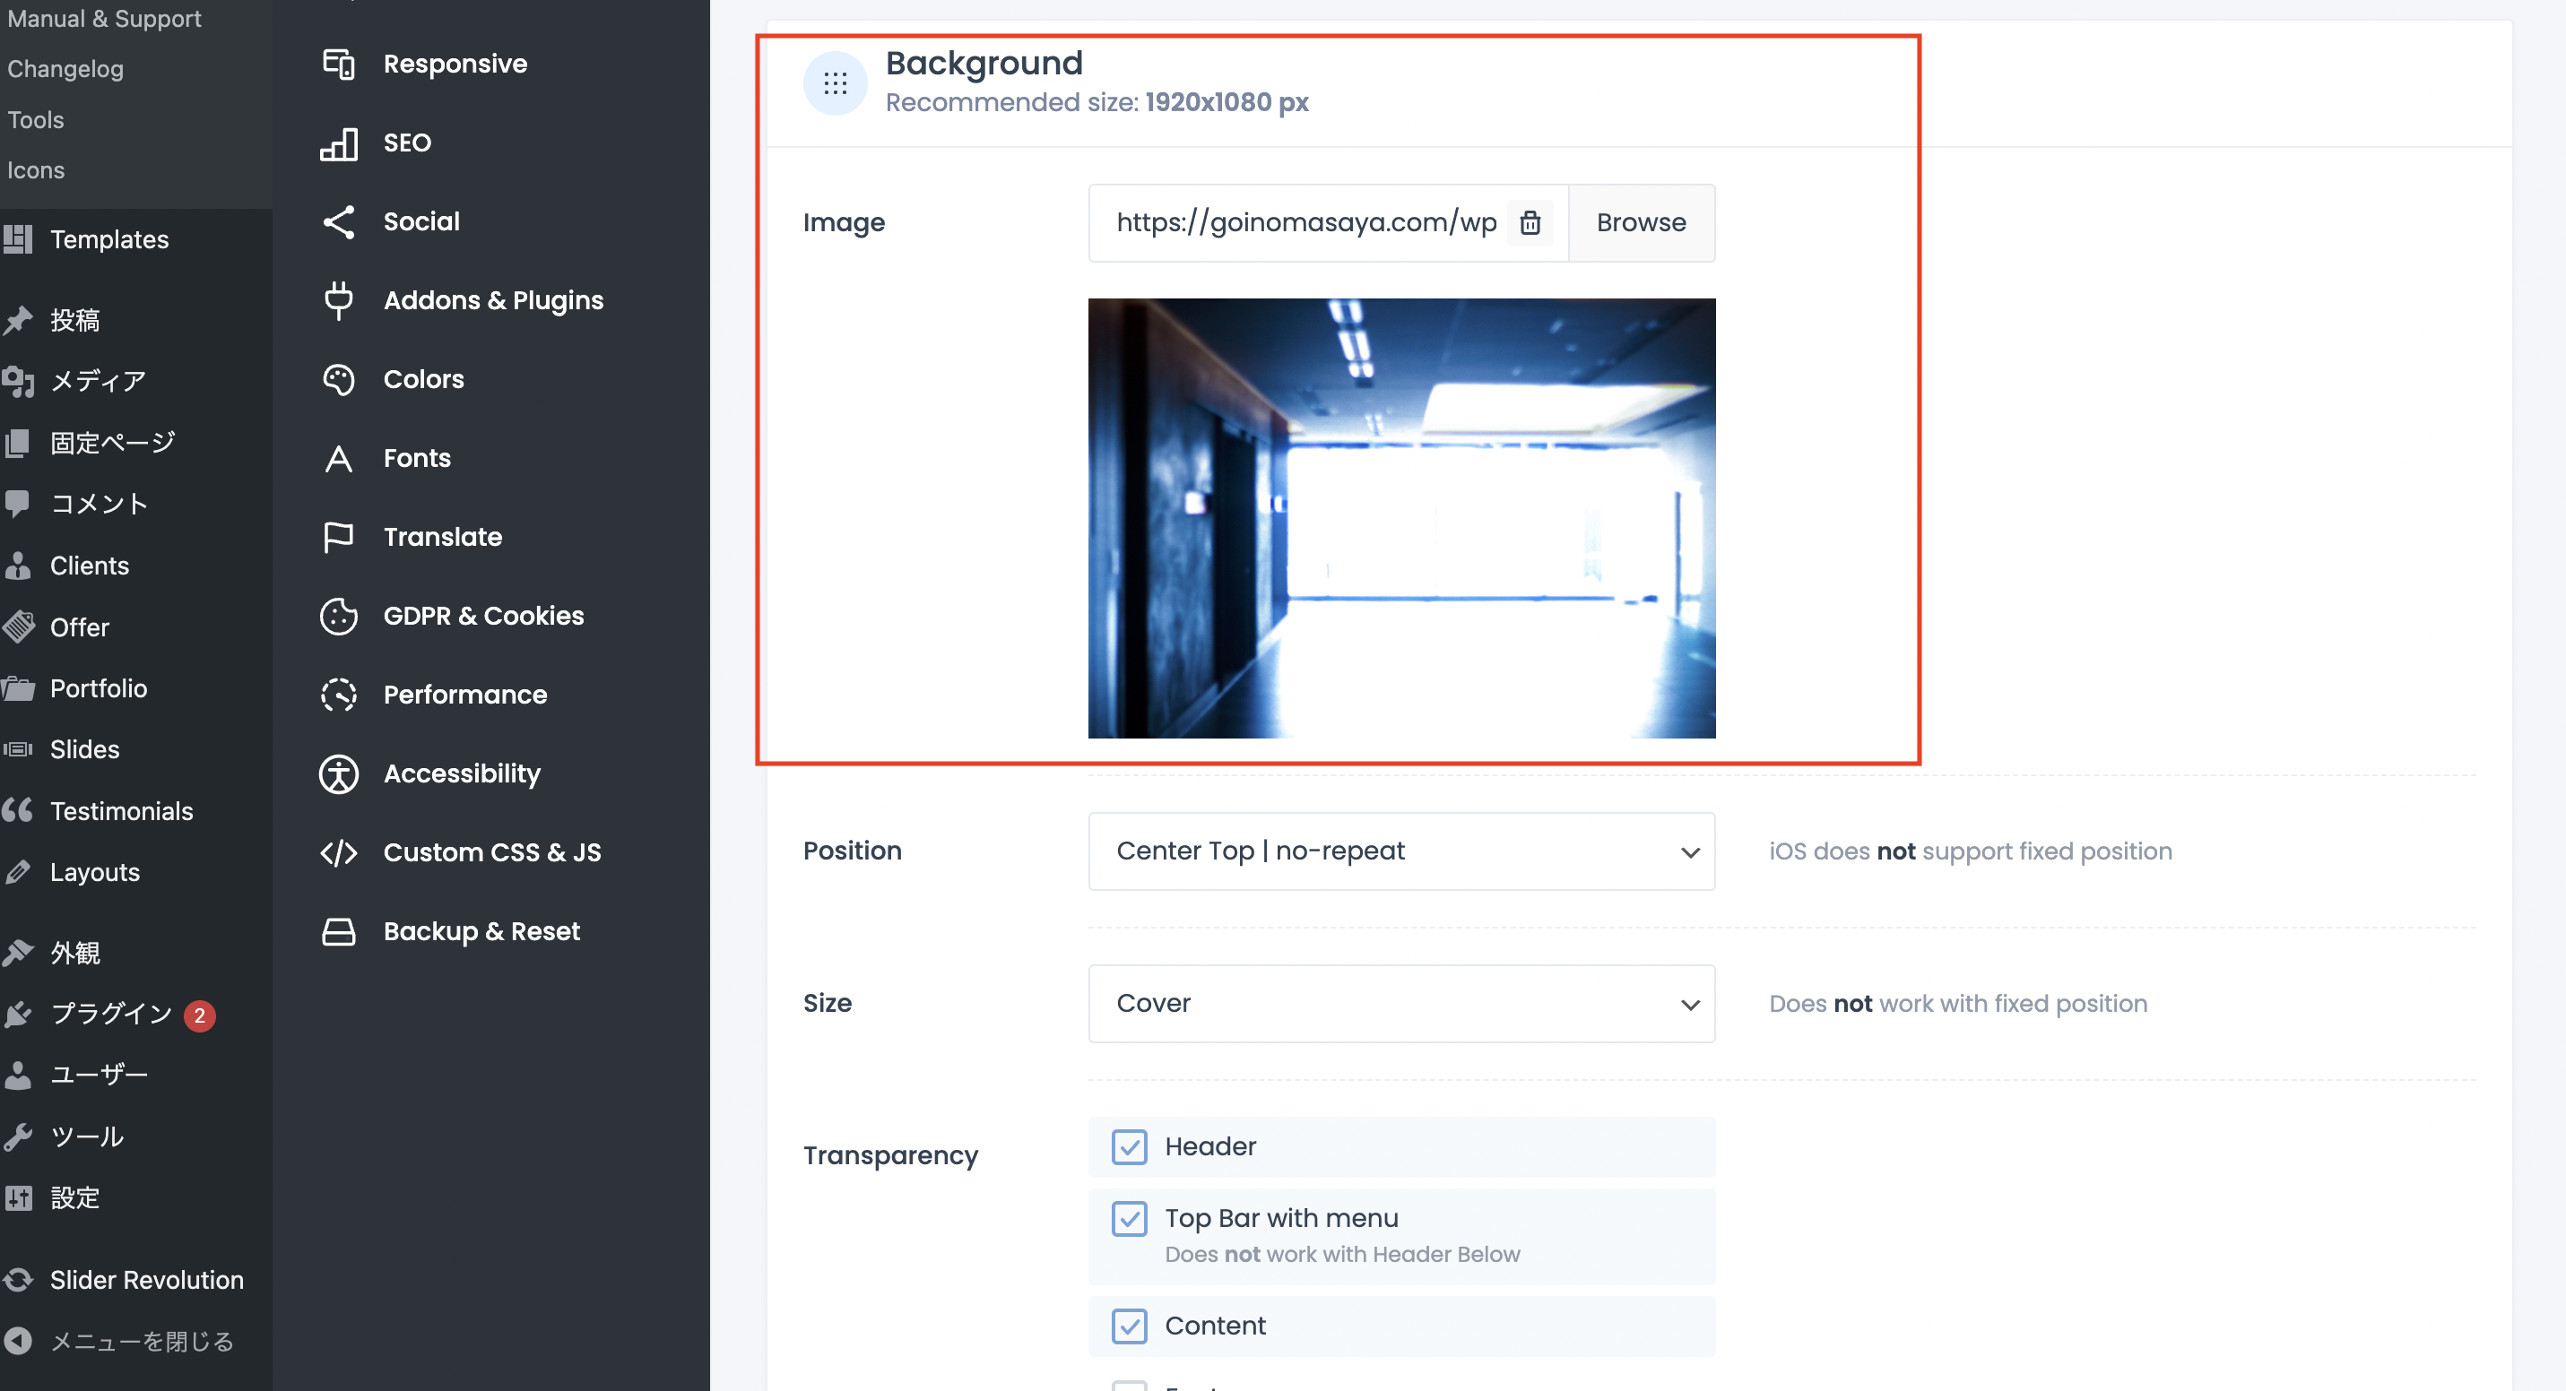Click the Addons & Plugins icon

(x=339, y=298)
